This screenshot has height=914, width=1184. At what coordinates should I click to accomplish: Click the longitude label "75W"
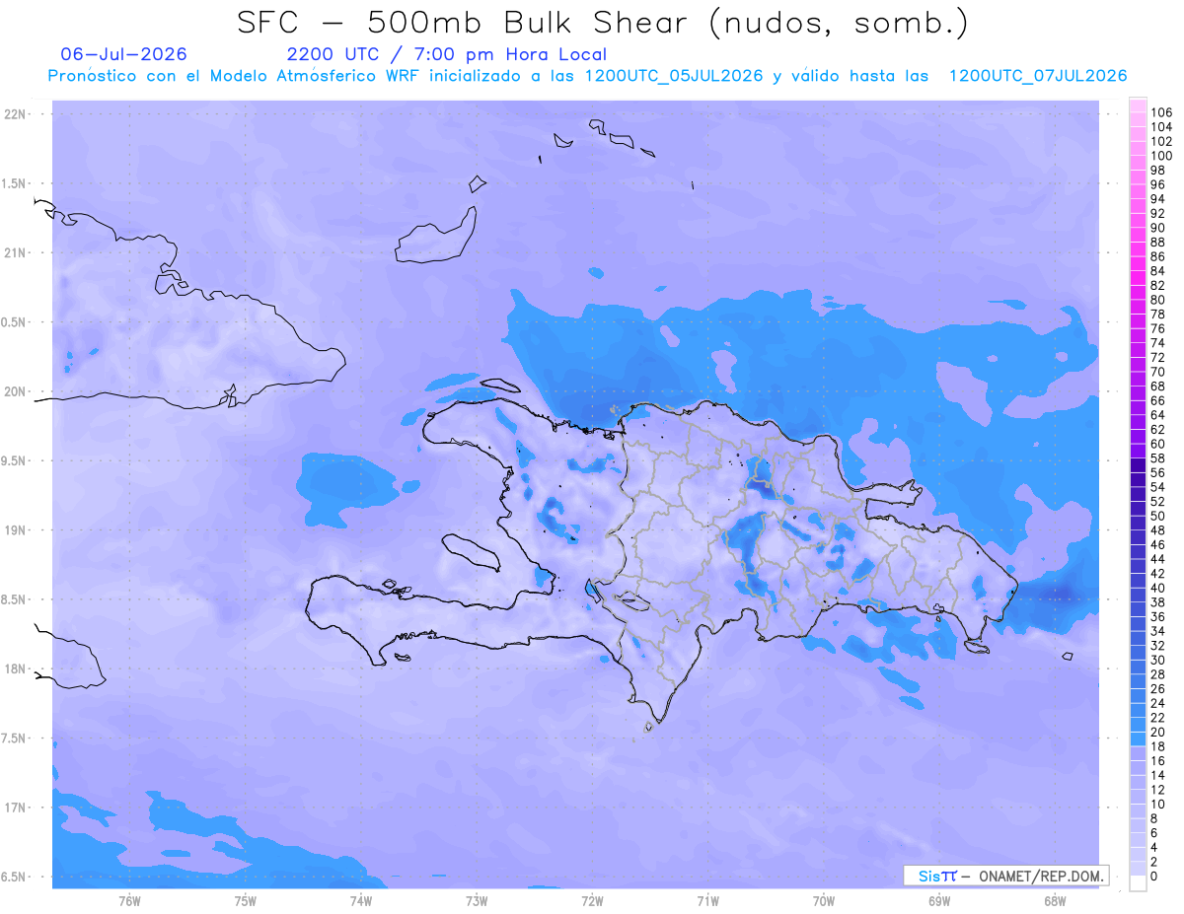pyautogui.click(x=245, y=901)
